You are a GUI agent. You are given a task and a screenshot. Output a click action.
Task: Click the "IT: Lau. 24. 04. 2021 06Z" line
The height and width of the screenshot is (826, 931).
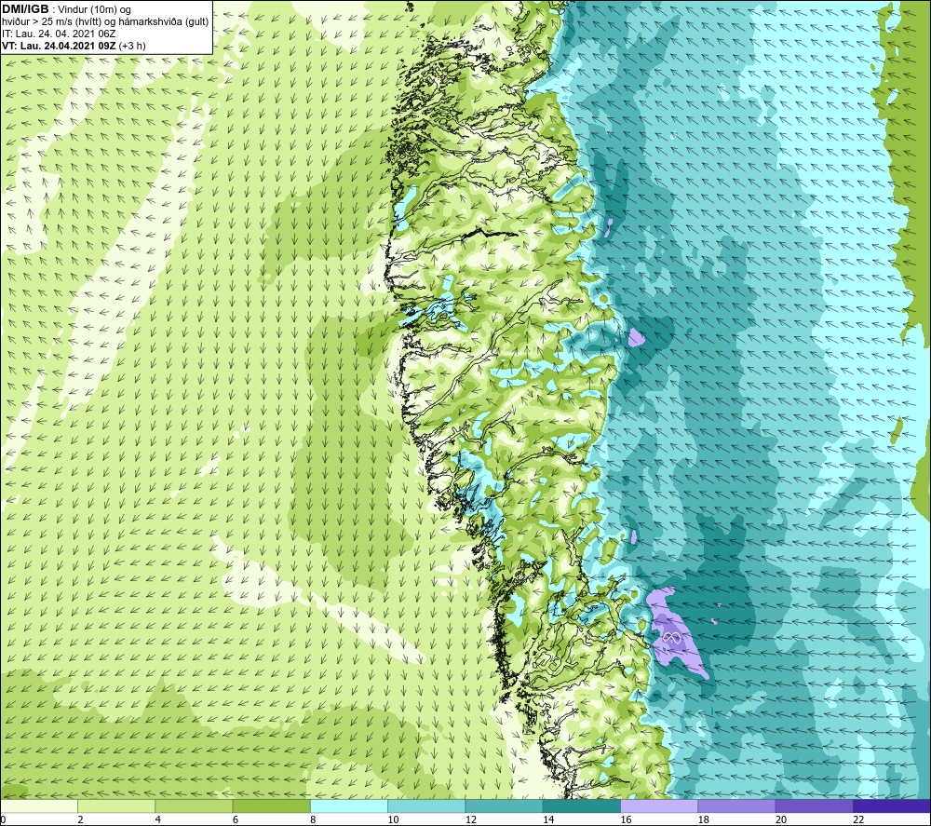59,34
